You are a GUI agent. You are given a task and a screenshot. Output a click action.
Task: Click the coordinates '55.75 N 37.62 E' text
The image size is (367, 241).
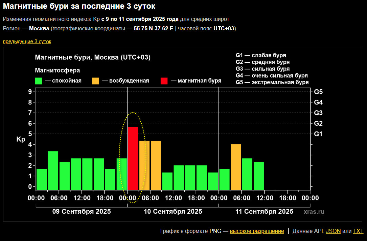[153, 28]
